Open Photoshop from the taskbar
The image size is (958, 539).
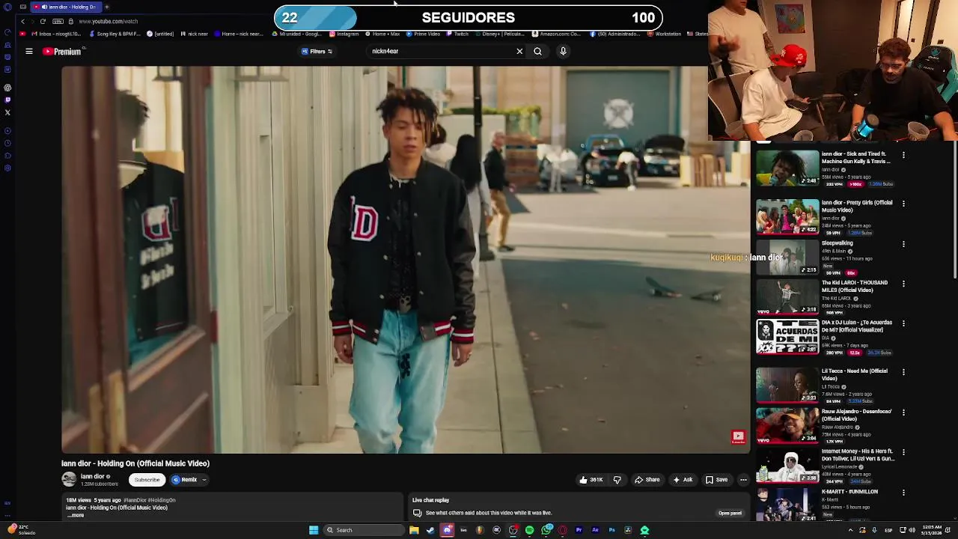[x=611, y=530]
